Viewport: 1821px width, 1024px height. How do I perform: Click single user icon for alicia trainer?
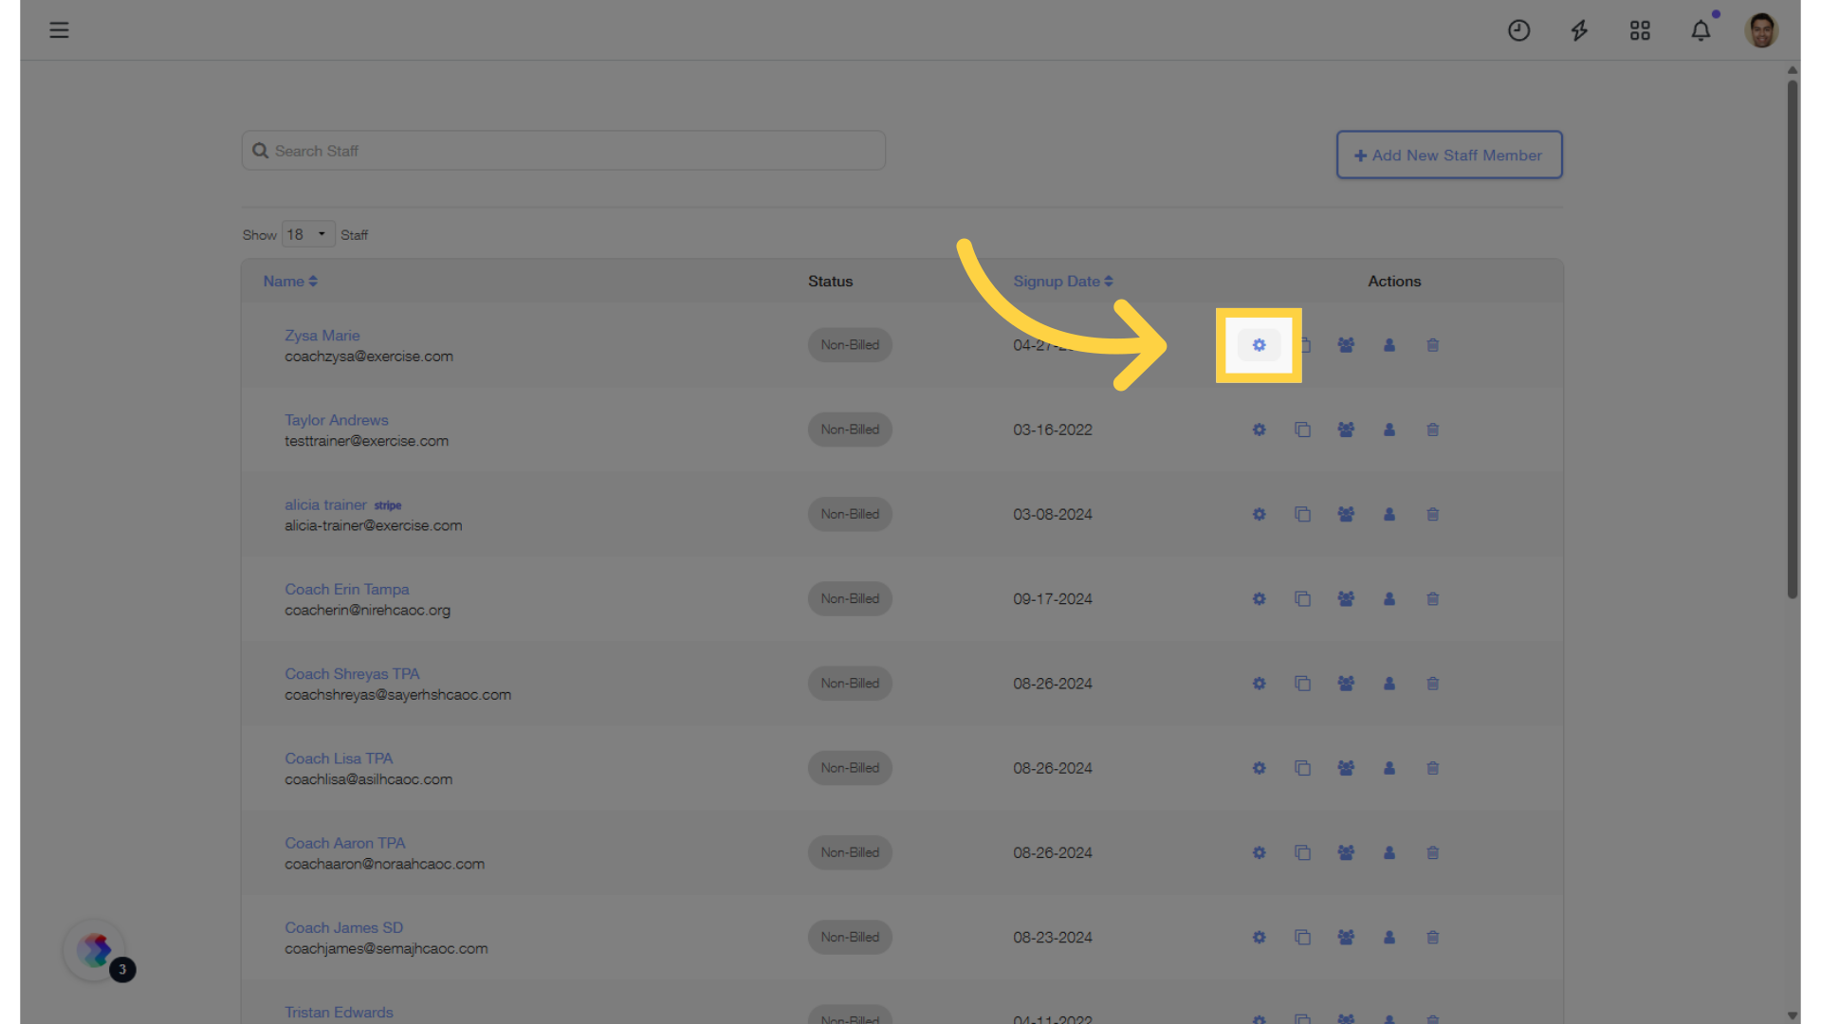coord(1389,514)
